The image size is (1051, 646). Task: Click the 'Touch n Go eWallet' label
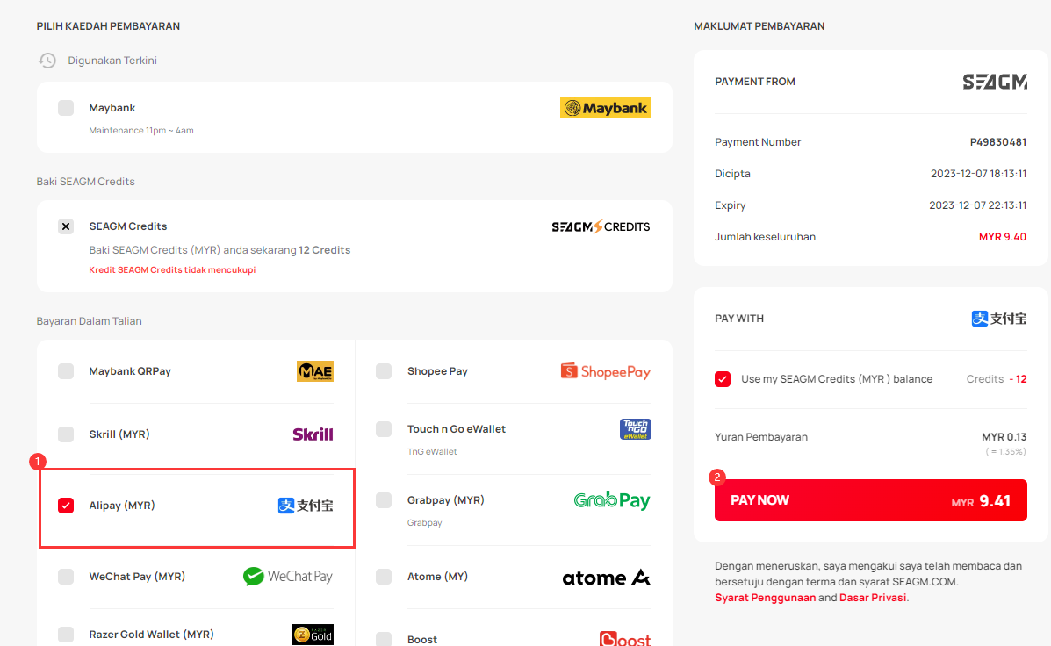click(x=457, y=429)
